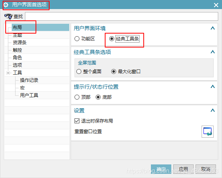Click the gear icon in the title bar
Screen dimensions: 222x178
coord(6,5)
